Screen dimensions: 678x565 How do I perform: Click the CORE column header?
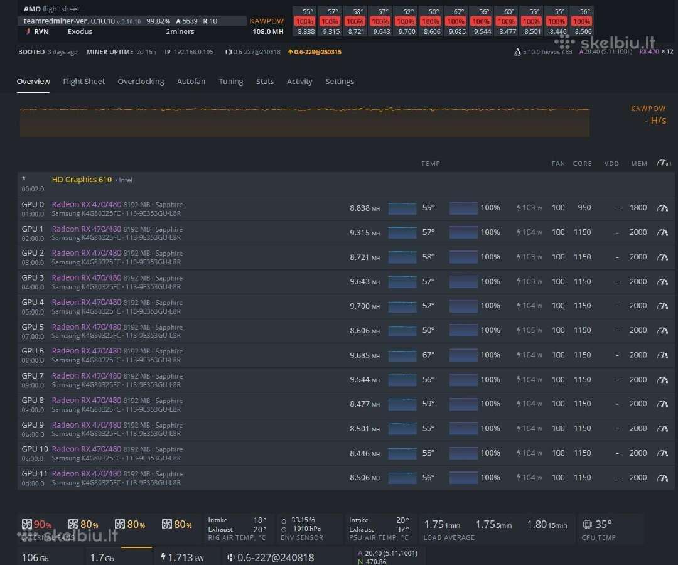click(x=582, y=163)
